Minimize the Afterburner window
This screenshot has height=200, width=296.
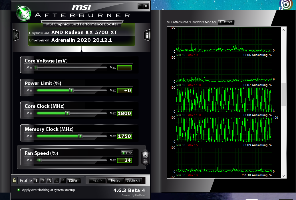coord(140,6)
